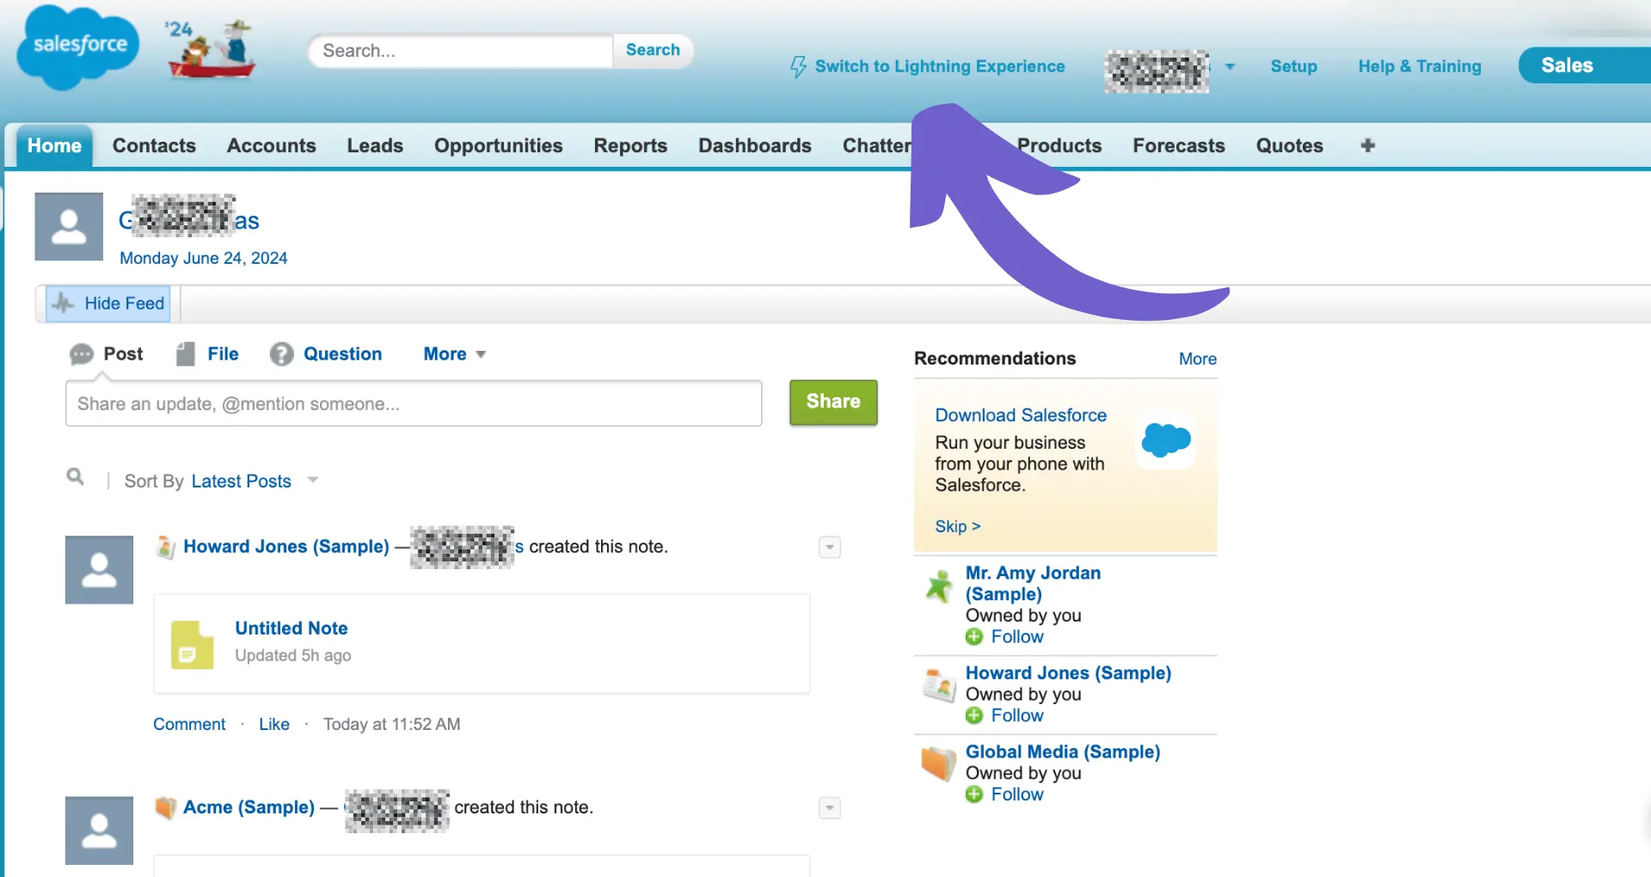
Task: Open the Accounts tab
Action: (x=272, y=145)
